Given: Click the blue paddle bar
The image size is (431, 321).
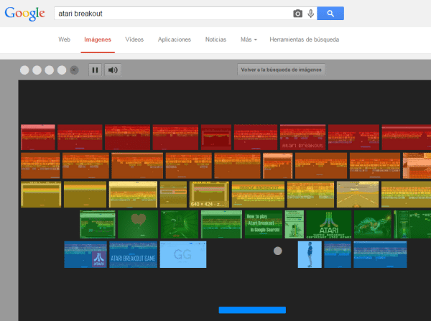Looking at the screenshot, I should click(x=252, y=310).
